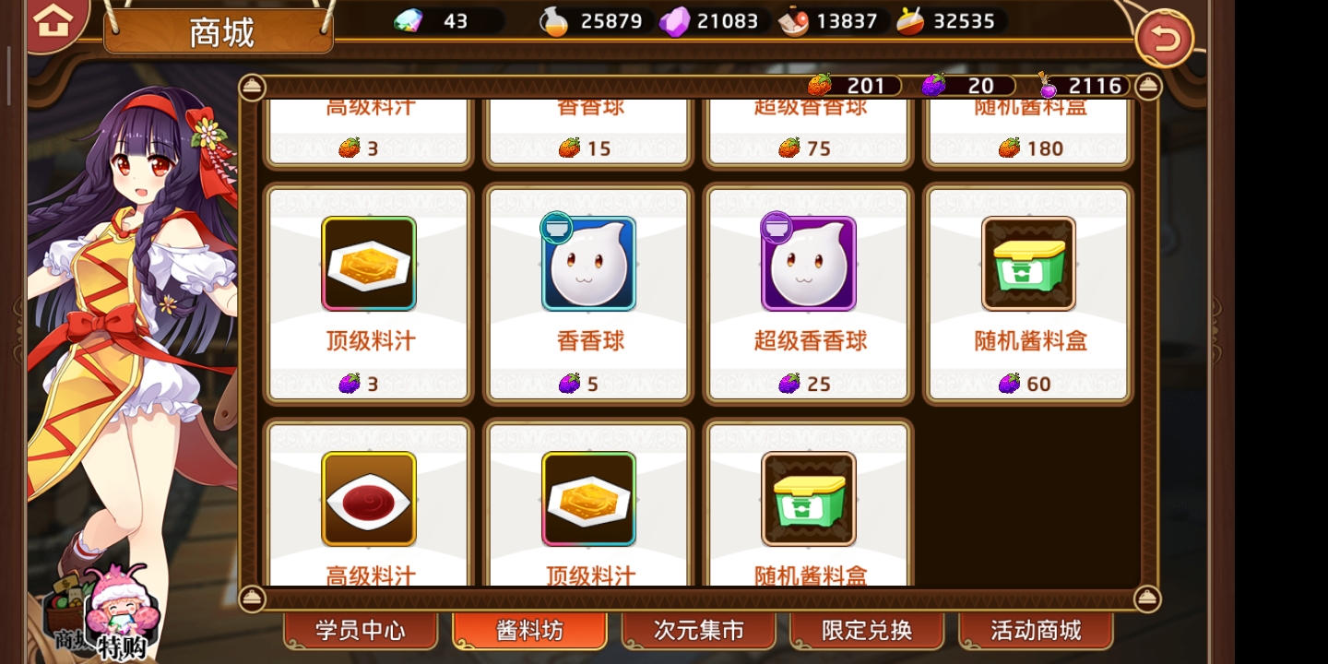1328x664 pixels.
Task: Open the 特购 special purchase mascot icon
Action: point(122,612)
